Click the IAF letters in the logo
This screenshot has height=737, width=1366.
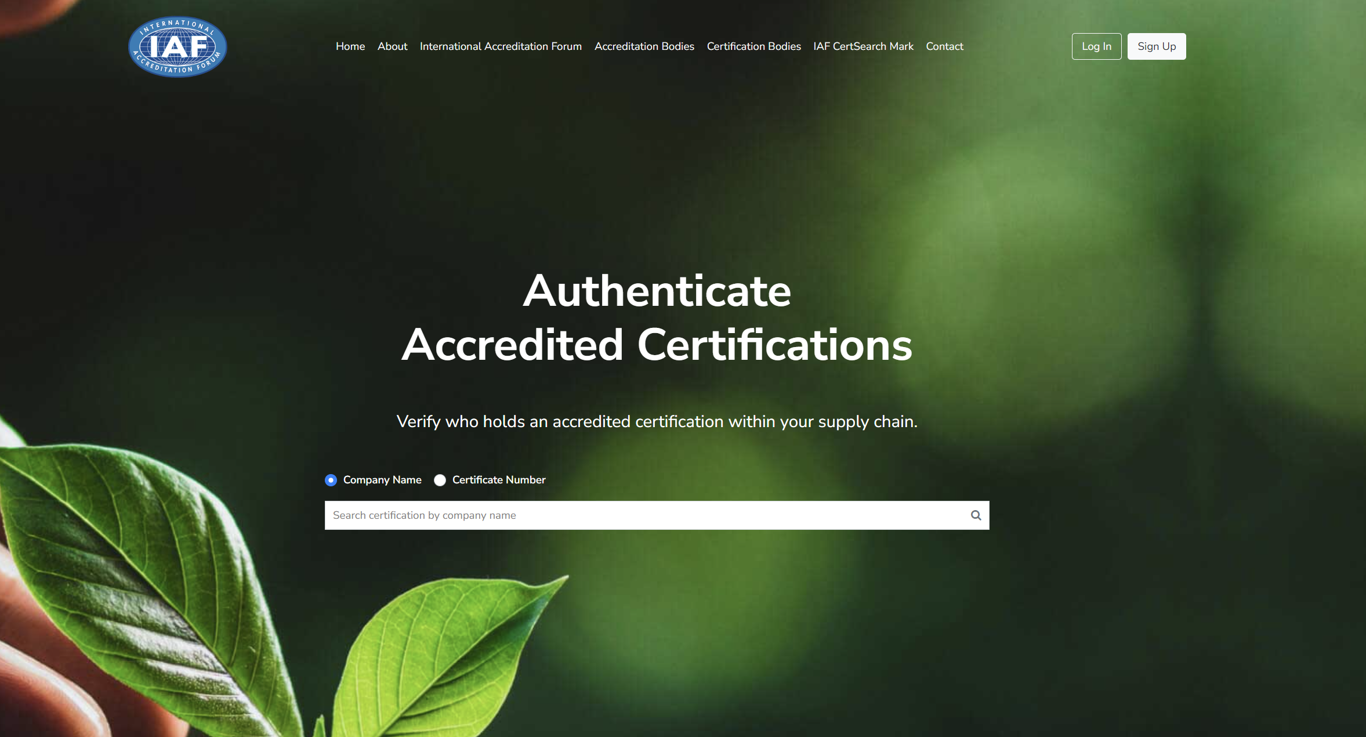[x=177, y=47]
